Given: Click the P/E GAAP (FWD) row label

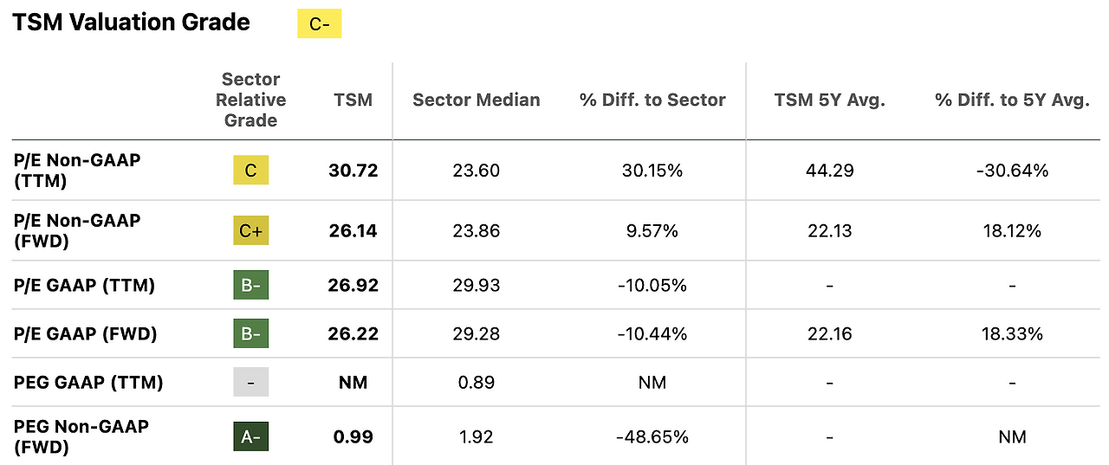Looking at the screenshot, I should [x=85, y=333].
